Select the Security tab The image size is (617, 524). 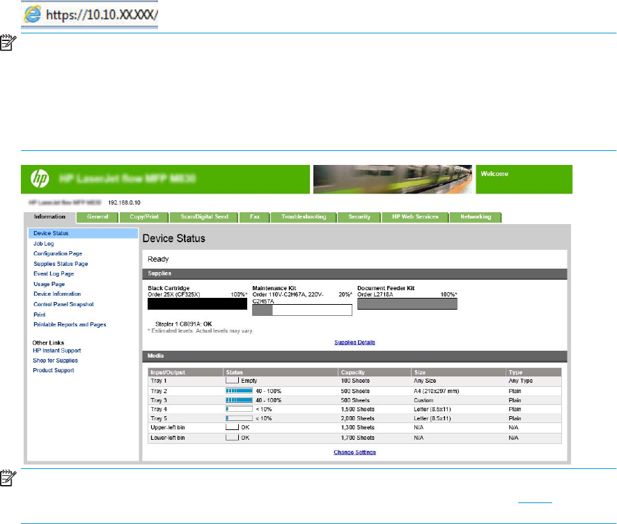359,217
